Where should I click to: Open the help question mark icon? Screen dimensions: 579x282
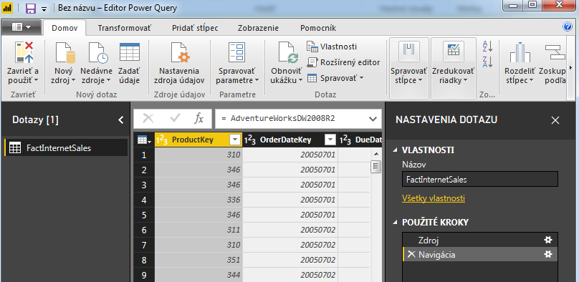pyautogui.click(x=568, y=26)
